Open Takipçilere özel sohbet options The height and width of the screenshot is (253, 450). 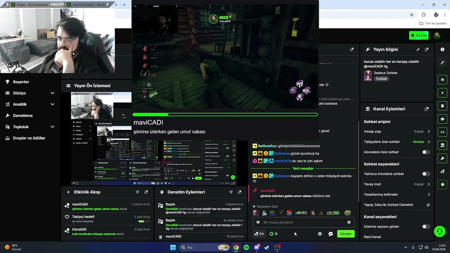(x=397, y=142)
